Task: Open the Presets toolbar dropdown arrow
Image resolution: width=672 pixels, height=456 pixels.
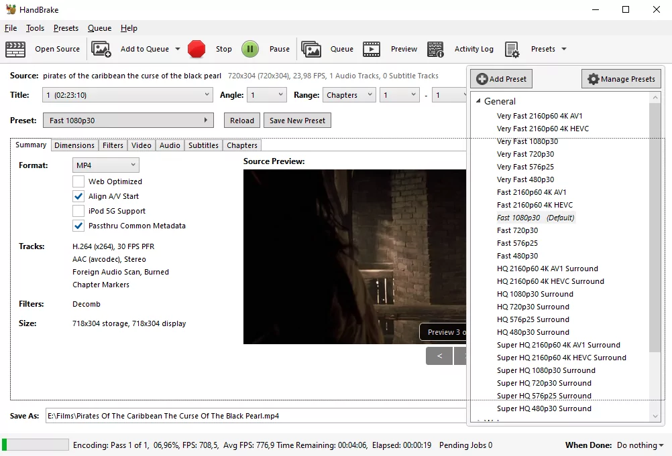Action: pos(564,49)
